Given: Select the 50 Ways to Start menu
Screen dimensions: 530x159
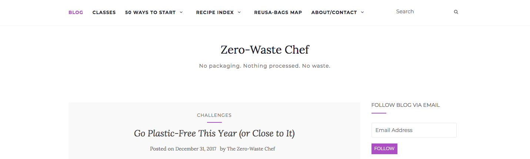Looking at the screenshot, I should tap(150, 12).
